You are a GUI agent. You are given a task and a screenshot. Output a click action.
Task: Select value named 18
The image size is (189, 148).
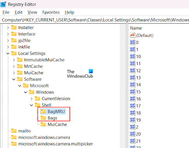click(x=138, y=113)
